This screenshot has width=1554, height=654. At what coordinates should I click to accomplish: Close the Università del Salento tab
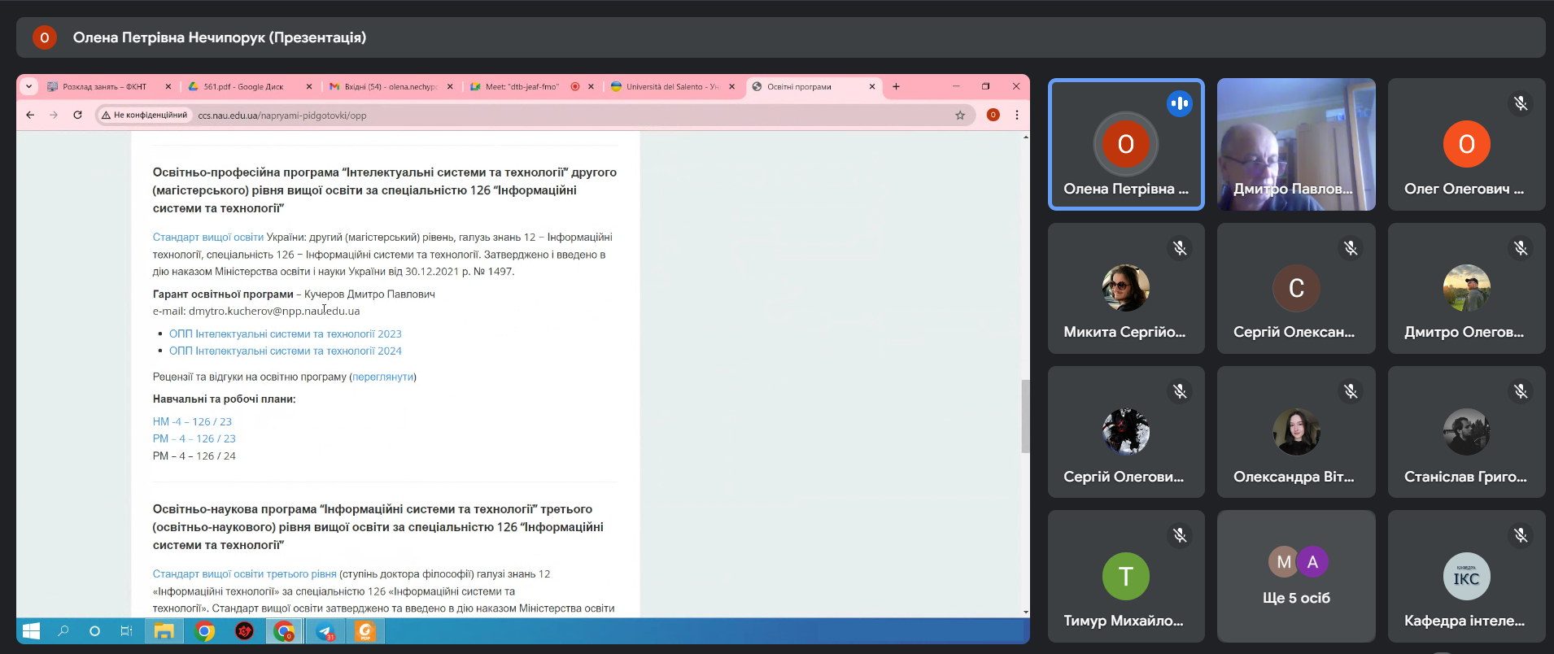click(732, 86)
